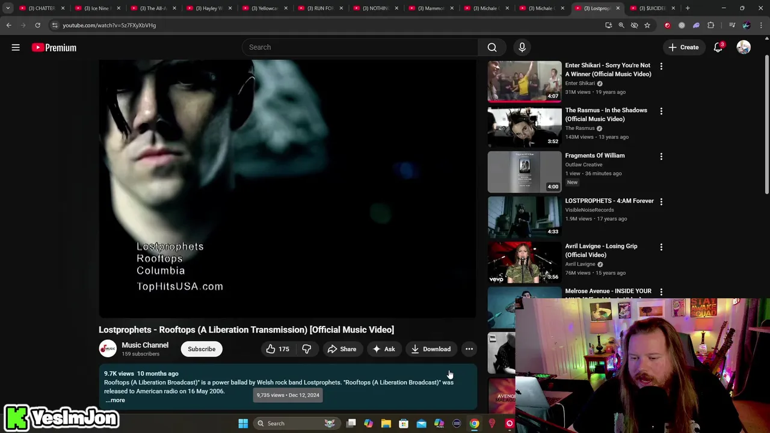Image resolution: width=770 pixels, height=433 pixels.
Task: Click the page vertical scrollbar
Action: [766, 124]
